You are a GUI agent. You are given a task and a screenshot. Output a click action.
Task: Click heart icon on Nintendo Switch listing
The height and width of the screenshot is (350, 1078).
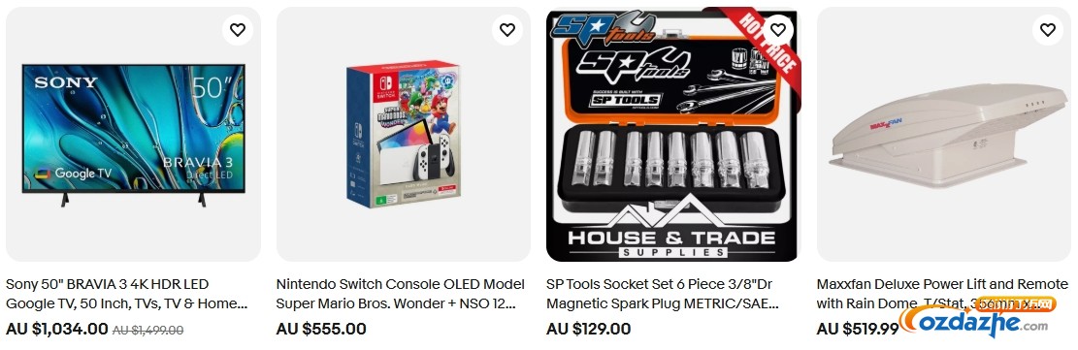507,29
